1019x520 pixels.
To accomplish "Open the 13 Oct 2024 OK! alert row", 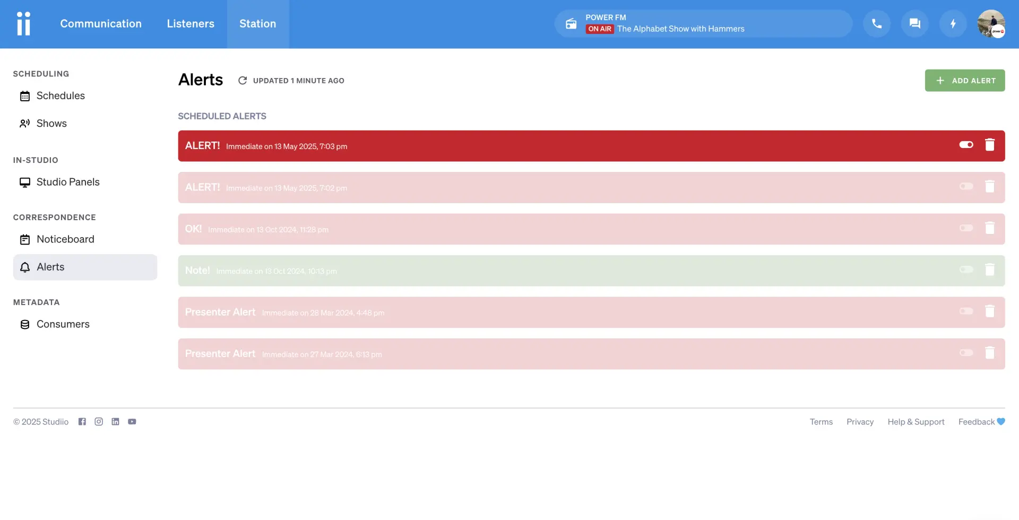I will (x=531, y=229).
